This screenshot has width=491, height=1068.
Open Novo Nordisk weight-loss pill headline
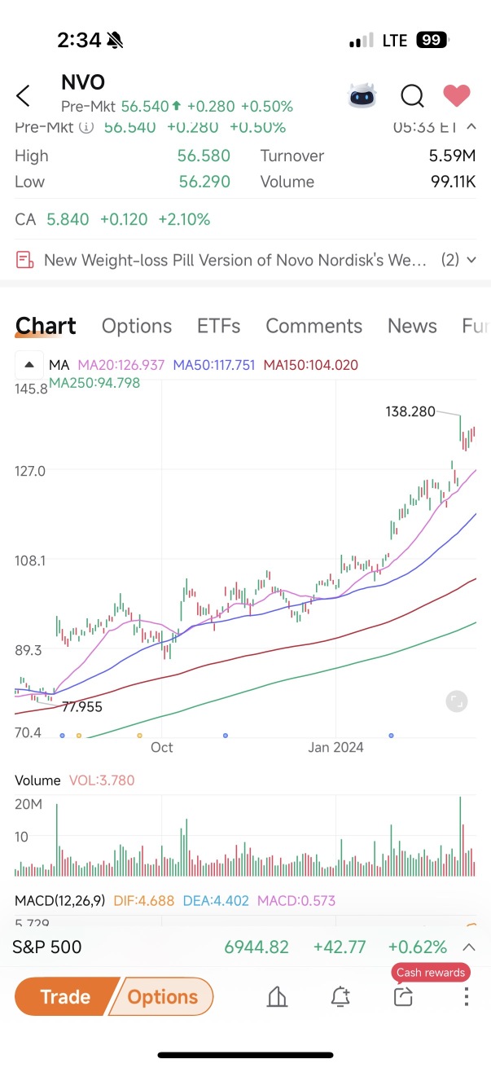235,260
